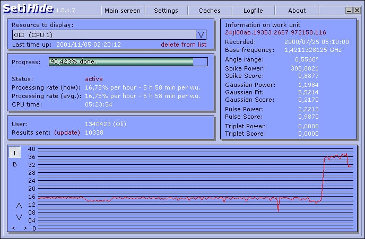The width and height of the screenshot is (365, 239).
Task: Open the Logfile tab
Action: coord(253,11)
